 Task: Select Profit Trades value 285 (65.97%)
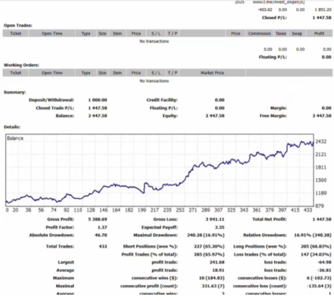click(x=209, y=254)
